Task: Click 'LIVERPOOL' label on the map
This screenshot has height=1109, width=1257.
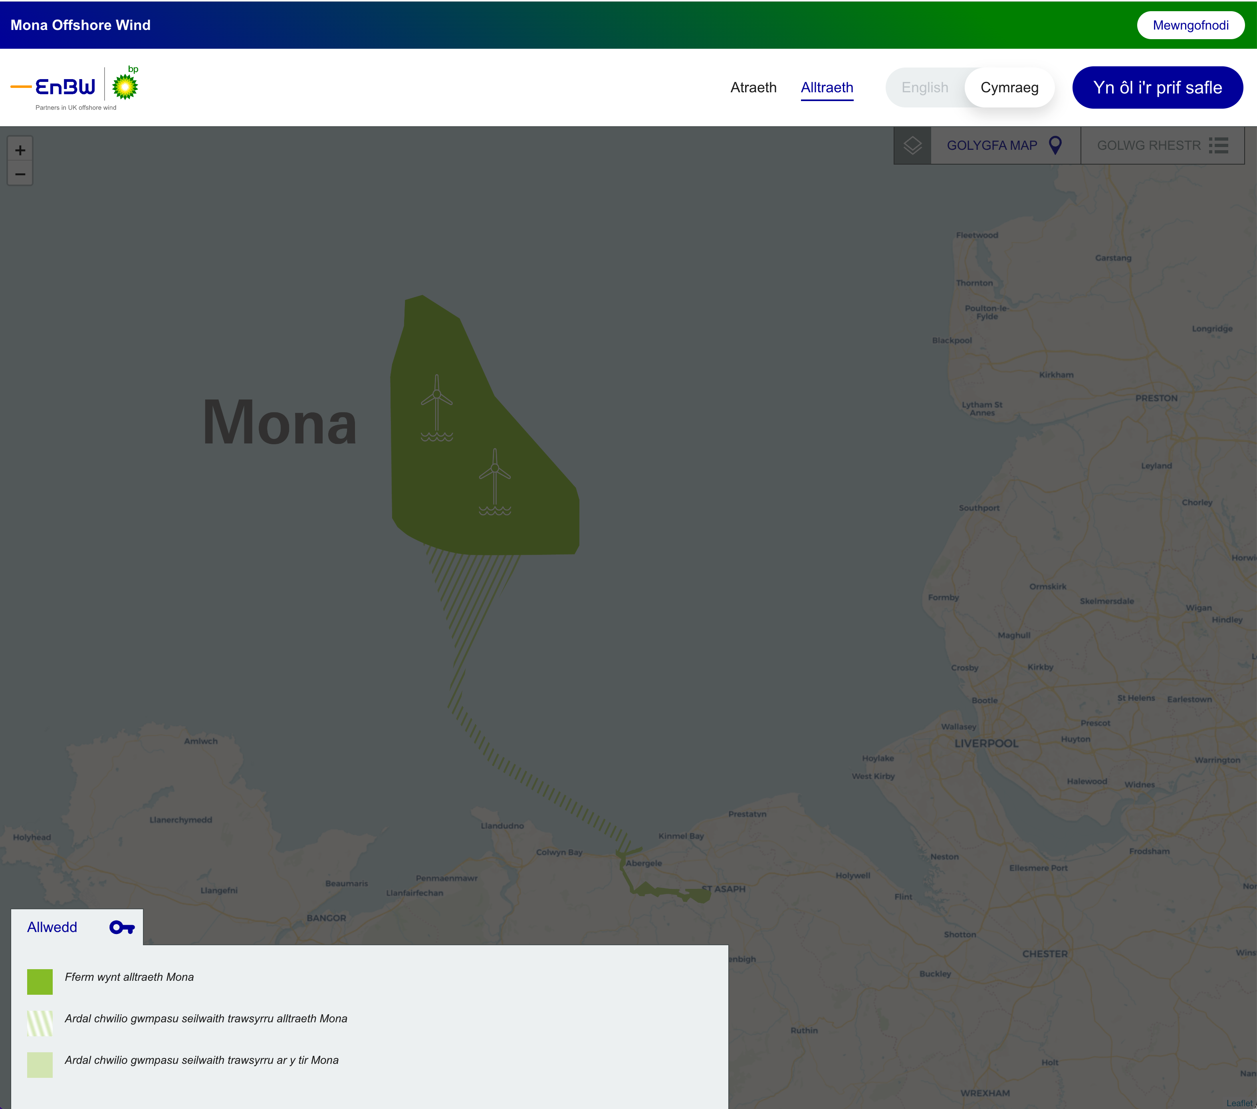Action: (x=986, y=743)
